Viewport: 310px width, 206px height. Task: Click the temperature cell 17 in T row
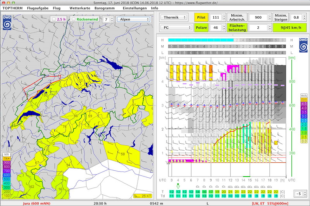tap(211, 192)
